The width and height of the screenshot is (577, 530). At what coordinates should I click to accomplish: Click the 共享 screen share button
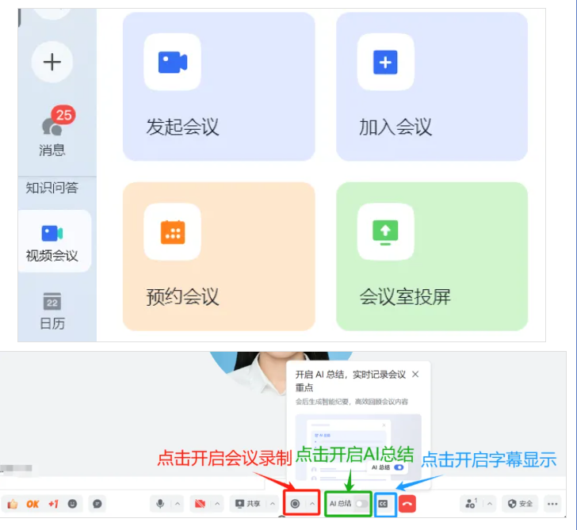(x=246, y=503)
